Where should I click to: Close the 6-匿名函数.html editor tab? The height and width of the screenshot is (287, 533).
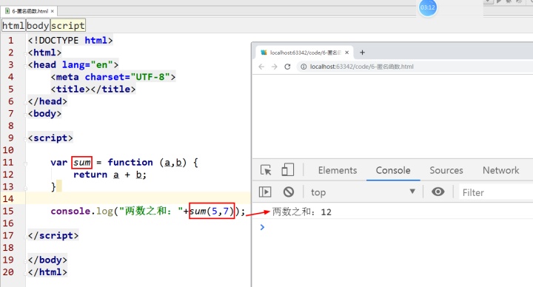point(53,11)
